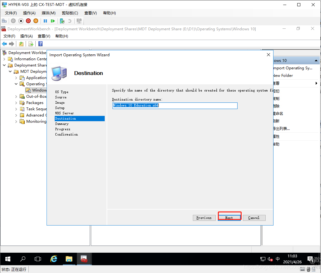Image resolution: width=321 pixels, height=273 pixels.
Task: Click the Up one level folder icon
Action: point(21,44)
